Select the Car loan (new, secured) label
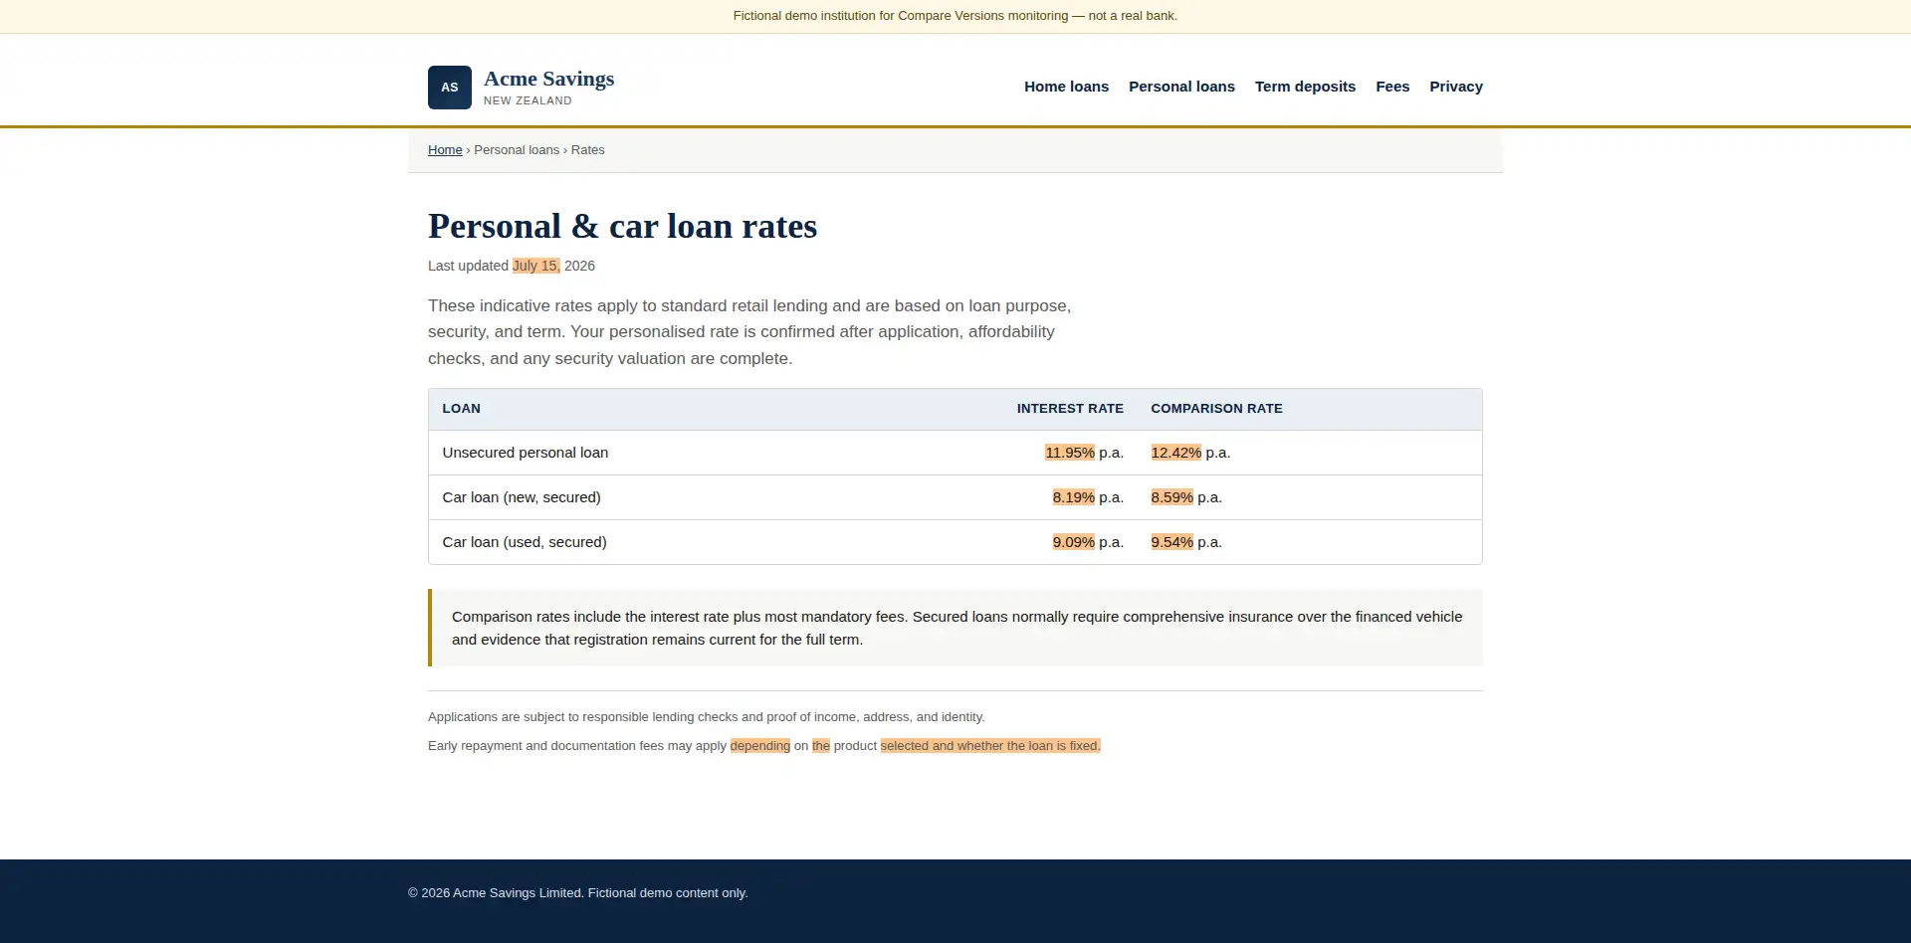This screenshot has height=943, width=1911. click(x=522, y=497)
